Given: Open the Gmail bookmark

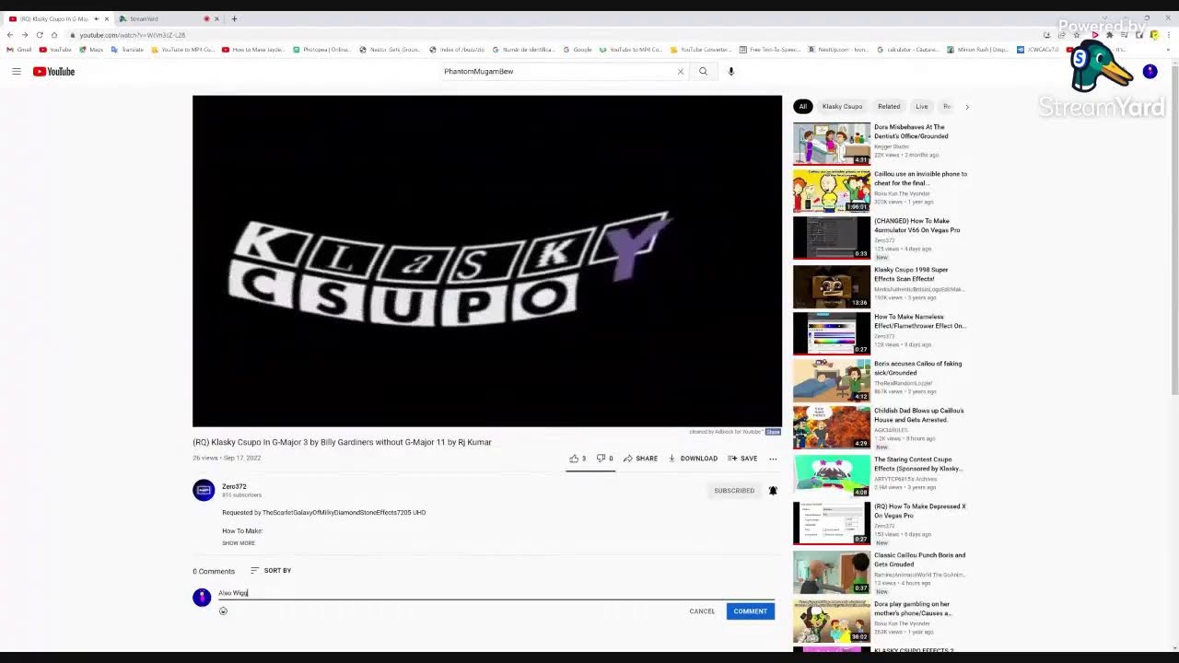Looking at the screenshot, I should [19, 50].
